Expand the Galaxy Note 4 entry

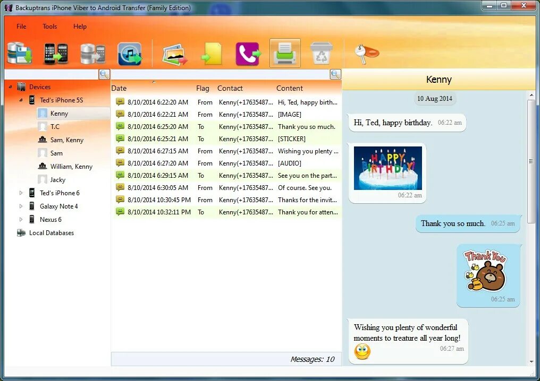pyautogui.click(x=21, y=206)
